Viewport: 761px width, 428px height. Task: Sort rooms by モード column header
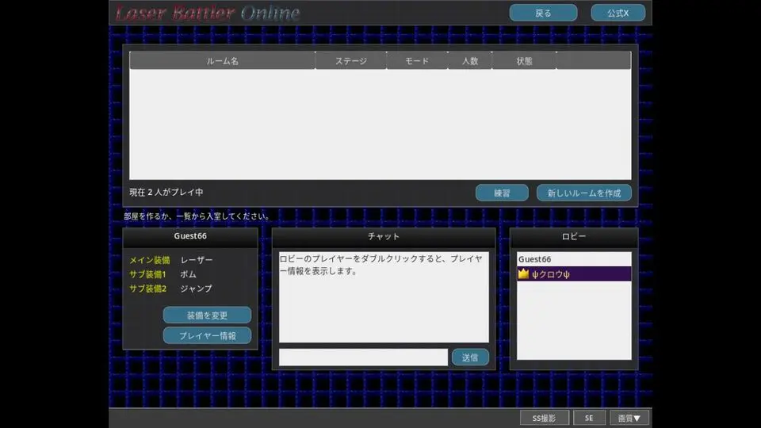(x=417, y=61)
